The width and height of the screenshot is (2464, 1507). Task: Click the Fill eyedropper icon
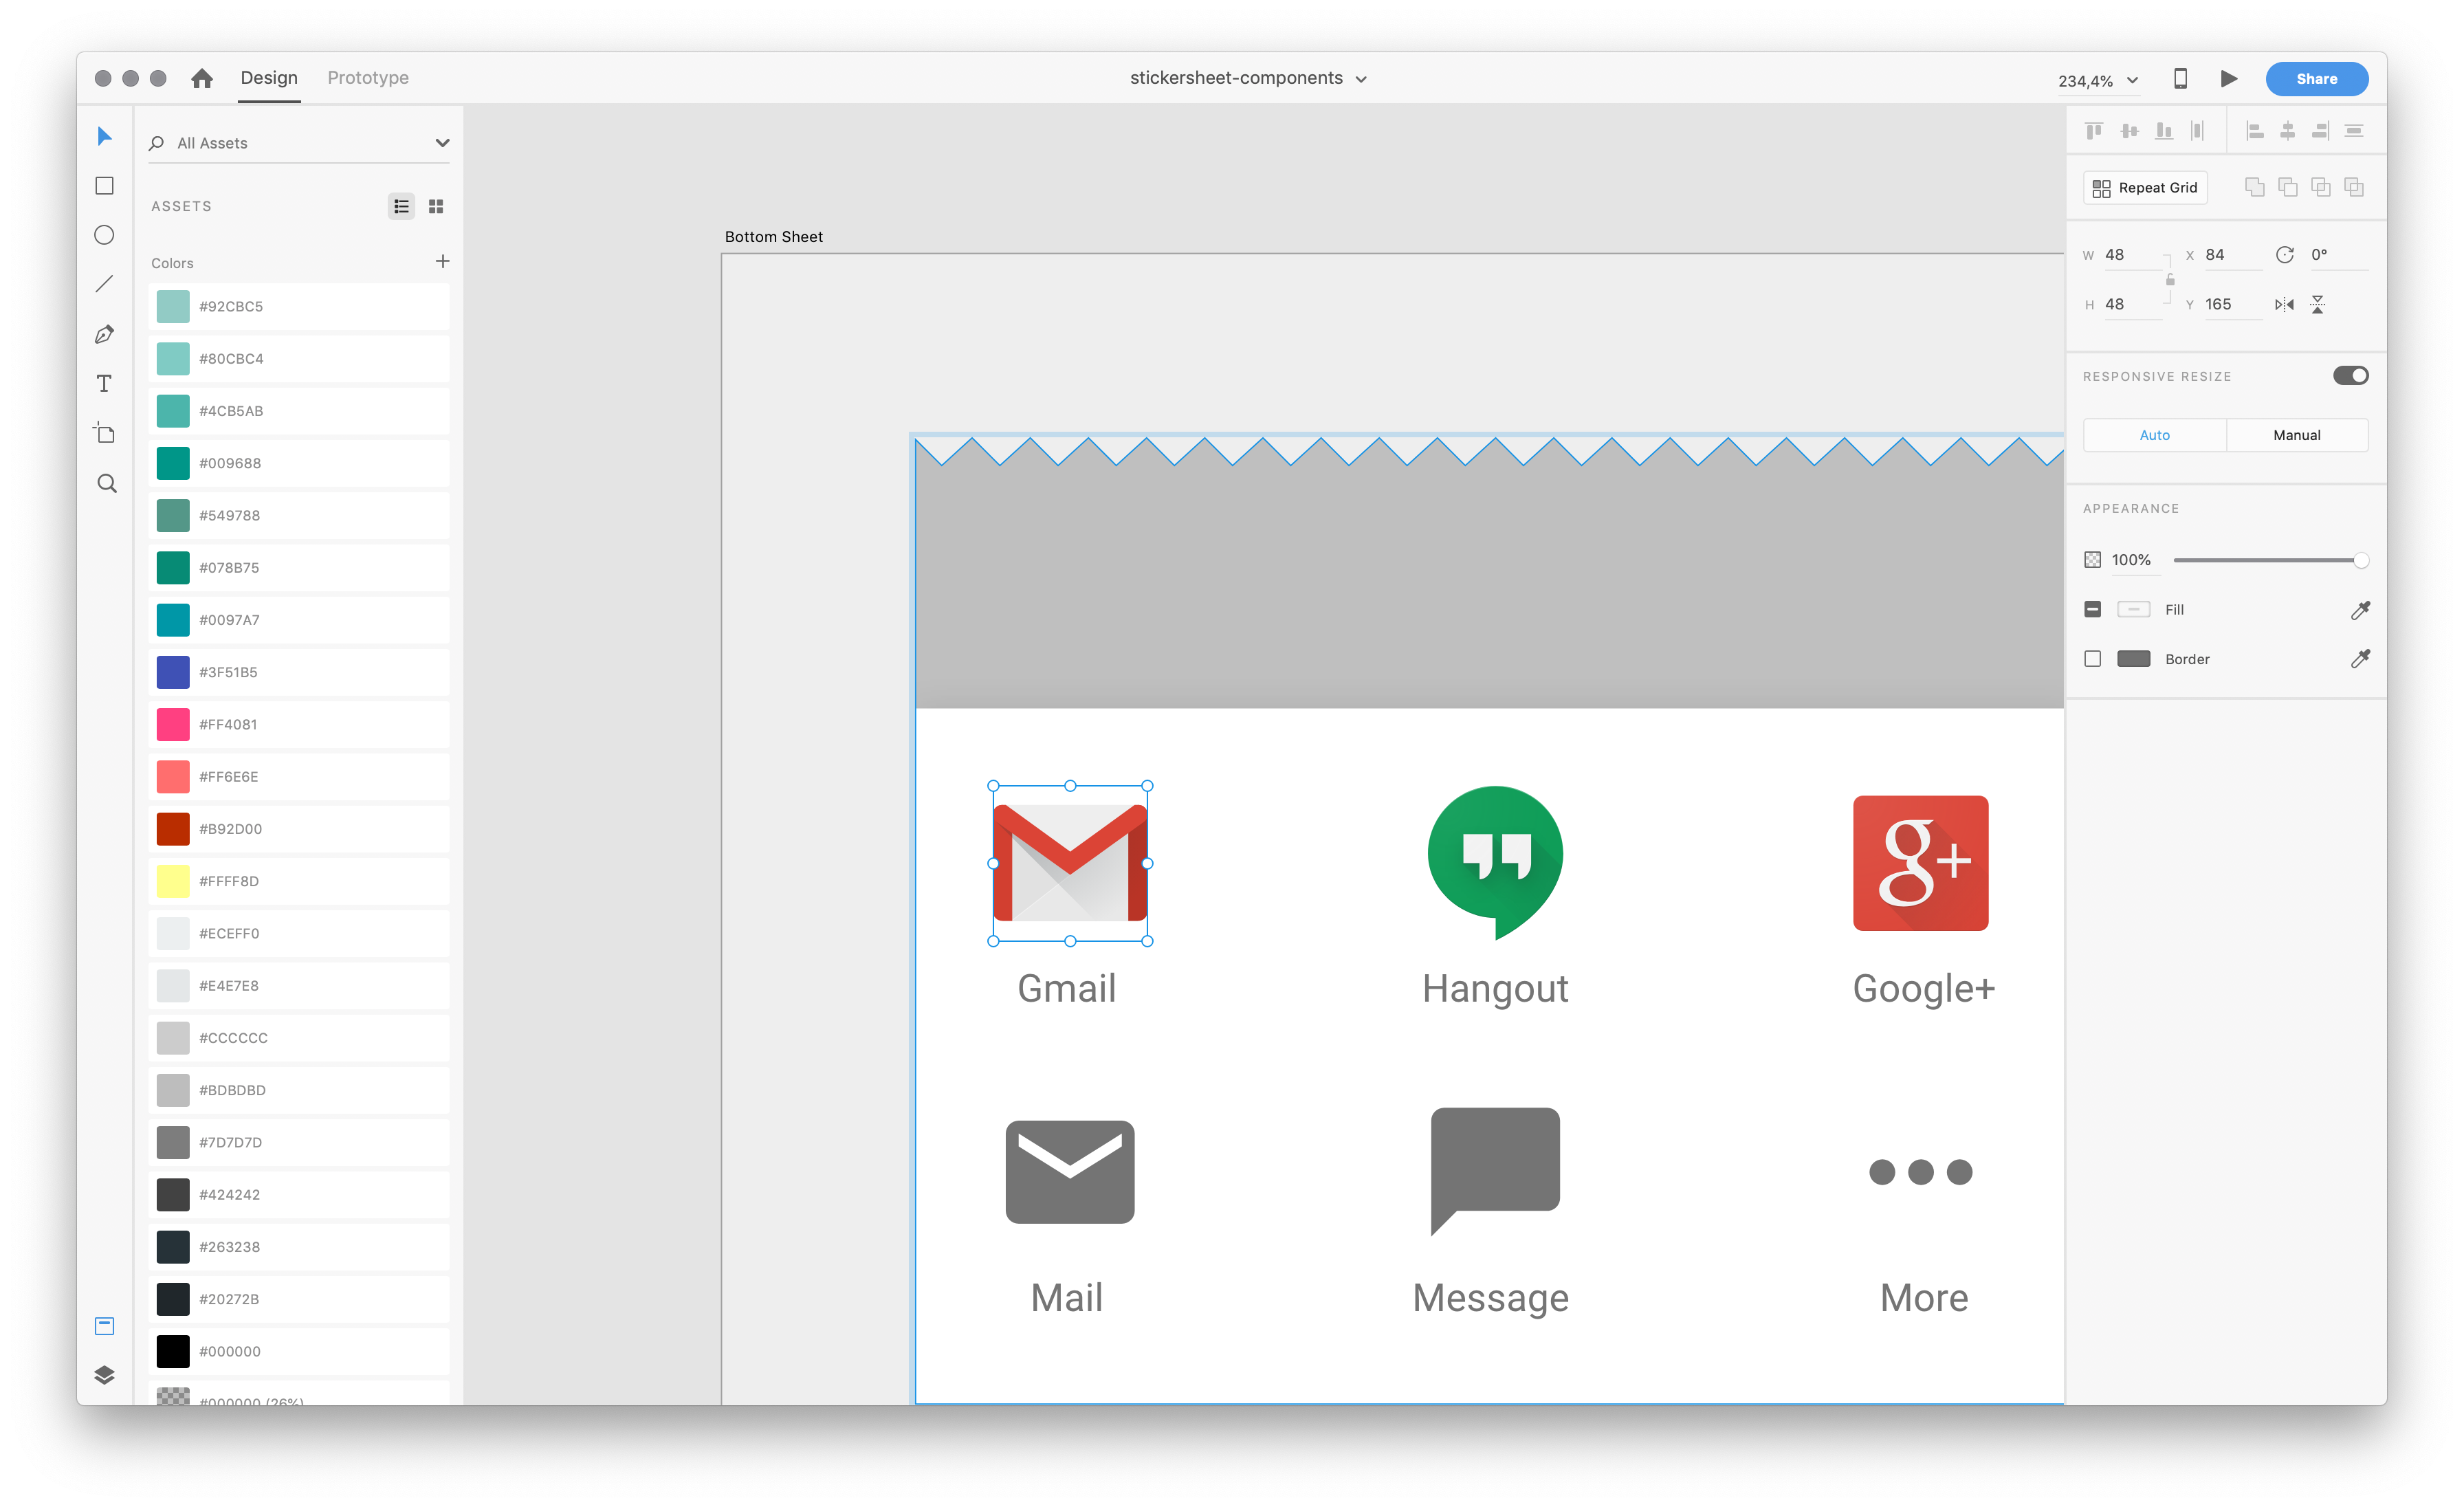coord(2360,610)
